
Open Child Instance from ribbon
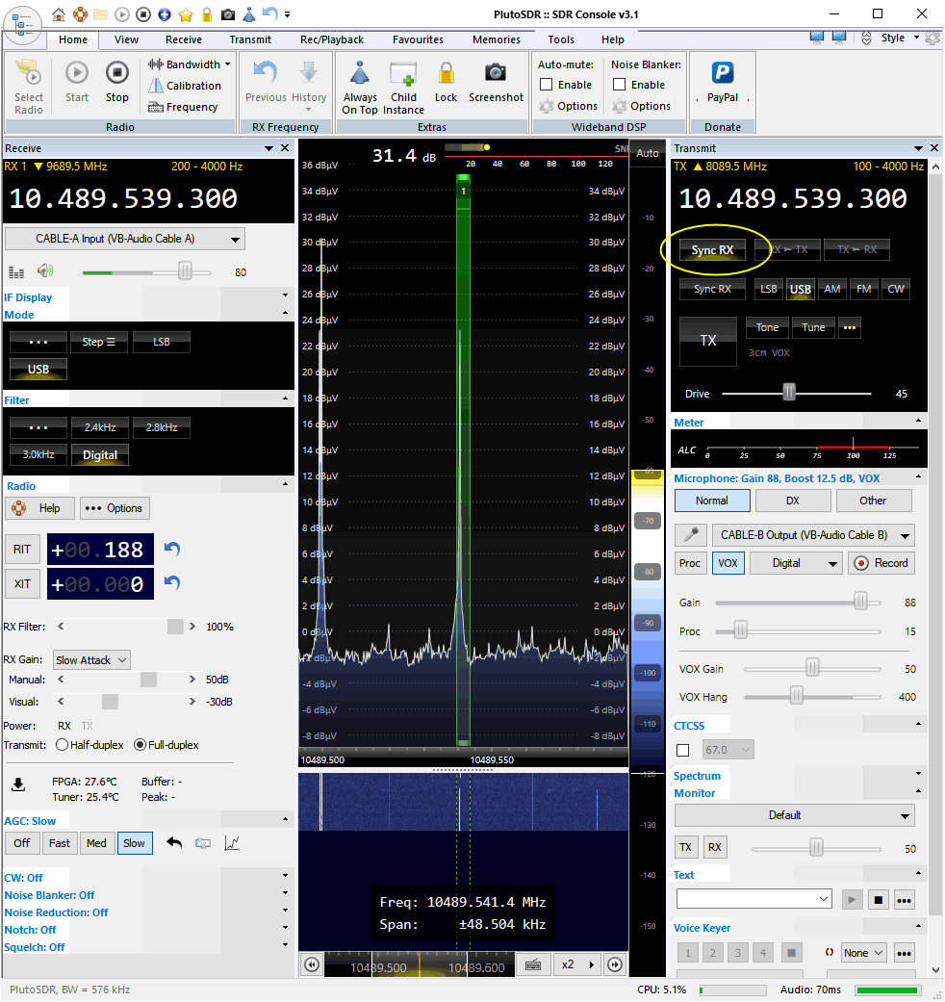(x=403, y=75)
